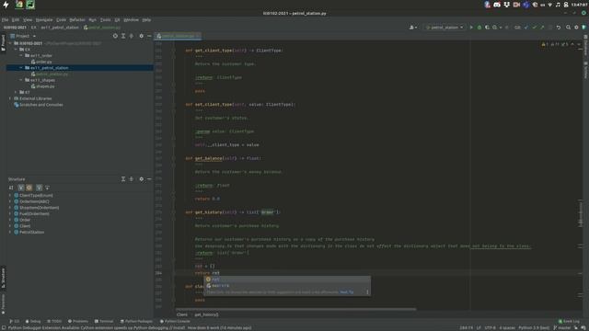Run with coverage icon in toolbar

pyautogui.click(x=487, y=28)
